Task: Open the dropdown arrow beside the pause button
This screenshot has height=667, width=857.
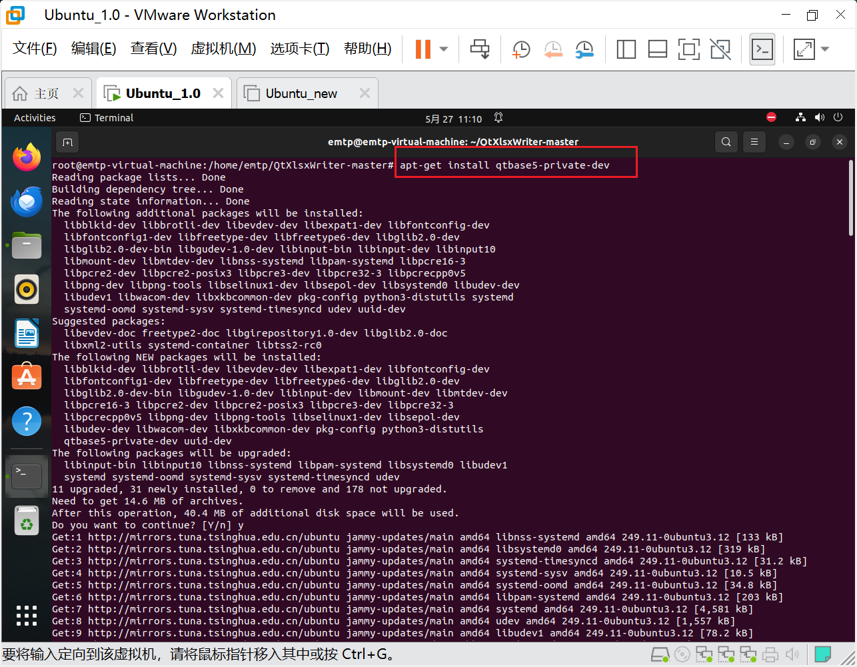Action: [444, 49]
